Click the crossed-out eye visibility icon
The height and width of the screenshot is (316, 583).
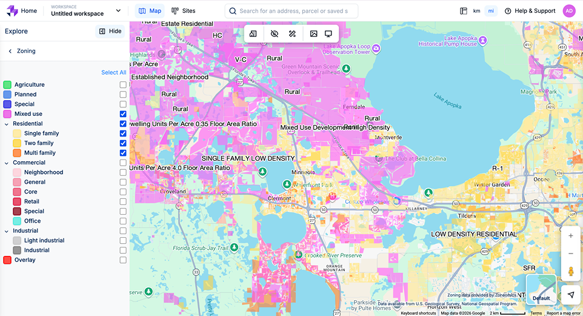click(275, 34)
